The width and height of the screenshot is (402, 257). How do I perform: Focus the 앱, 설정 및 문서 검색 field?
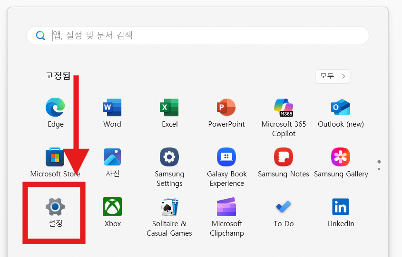197,36
